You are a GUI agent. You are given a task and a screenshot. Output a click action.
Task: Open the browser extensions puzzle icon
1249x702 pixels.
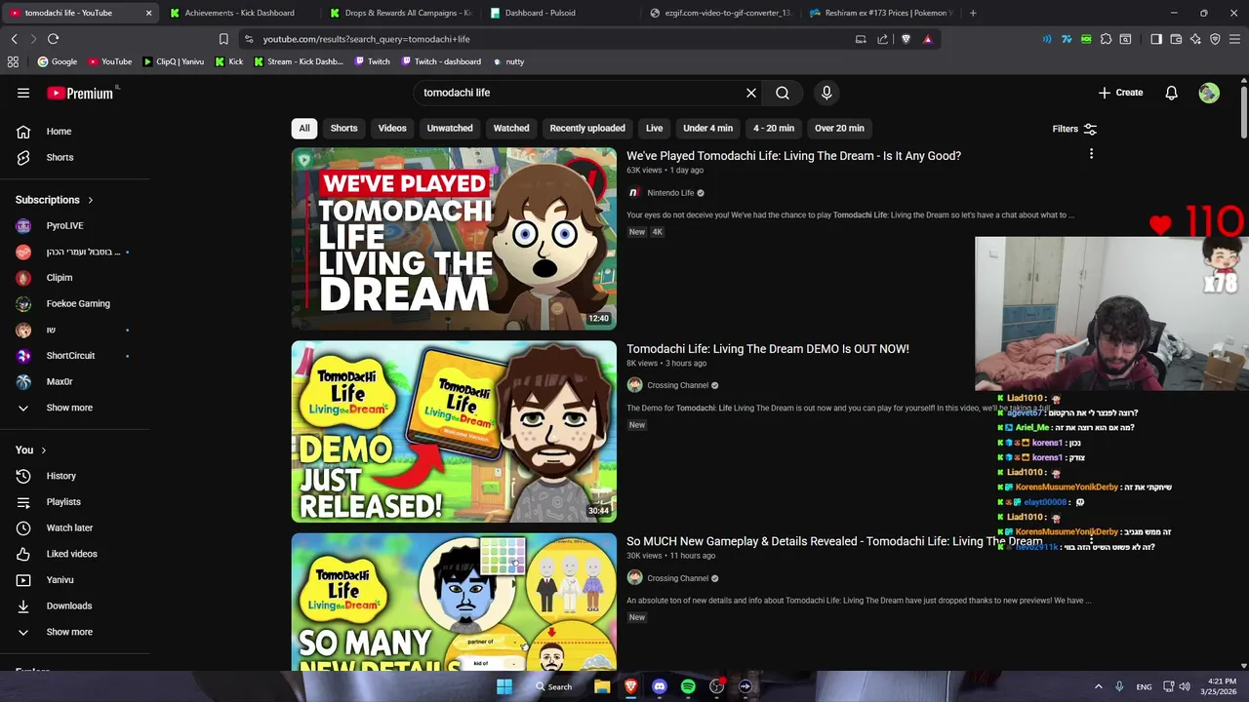1106,39
